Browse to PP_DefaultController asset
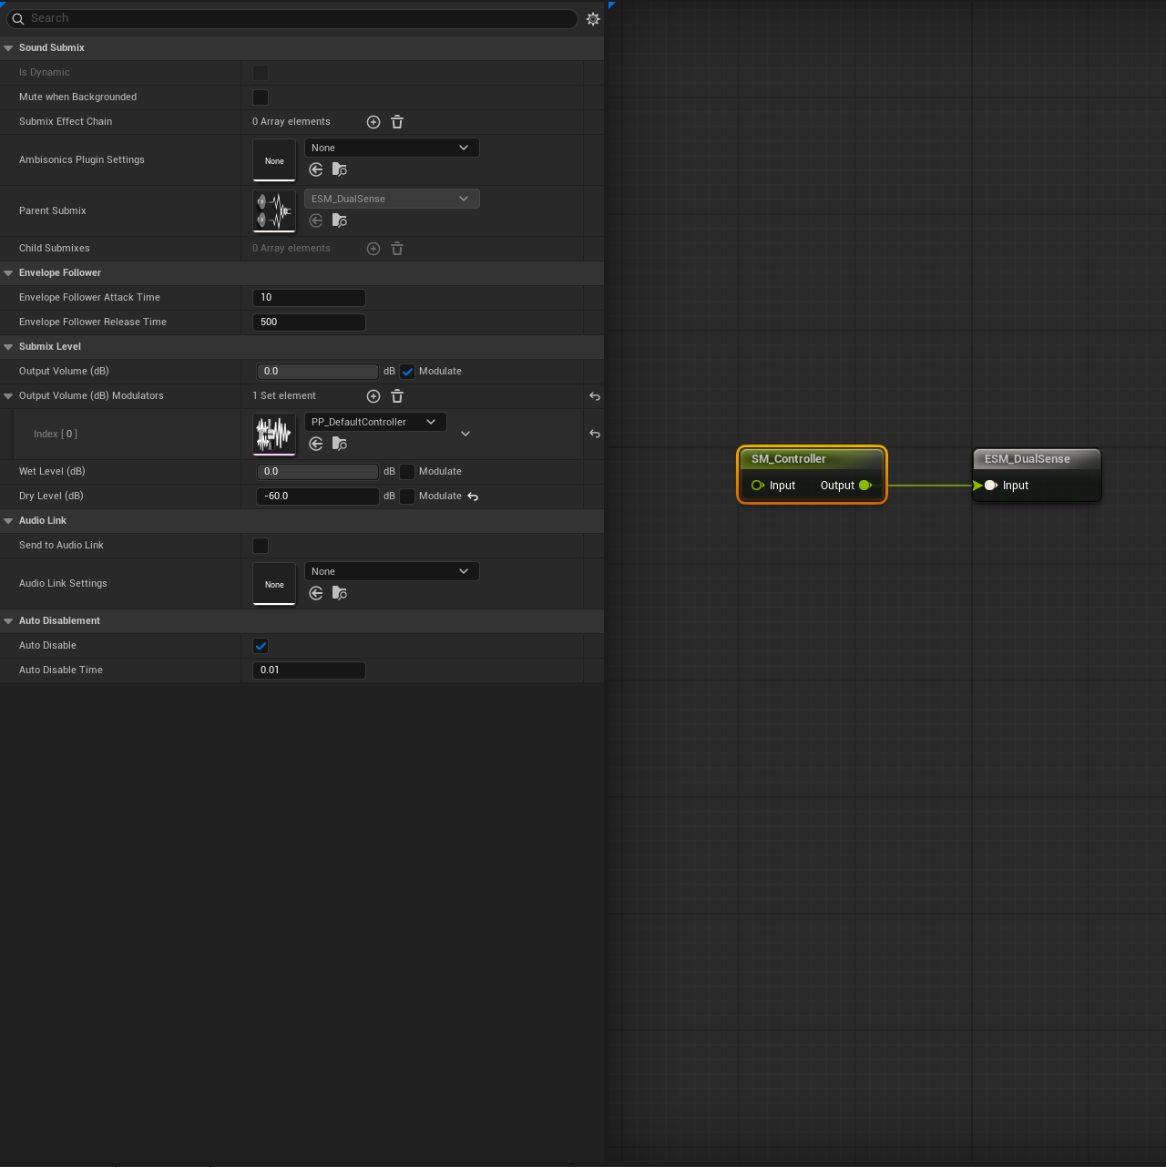Screen dimensions: 1166x1167 tap(340, 444)
